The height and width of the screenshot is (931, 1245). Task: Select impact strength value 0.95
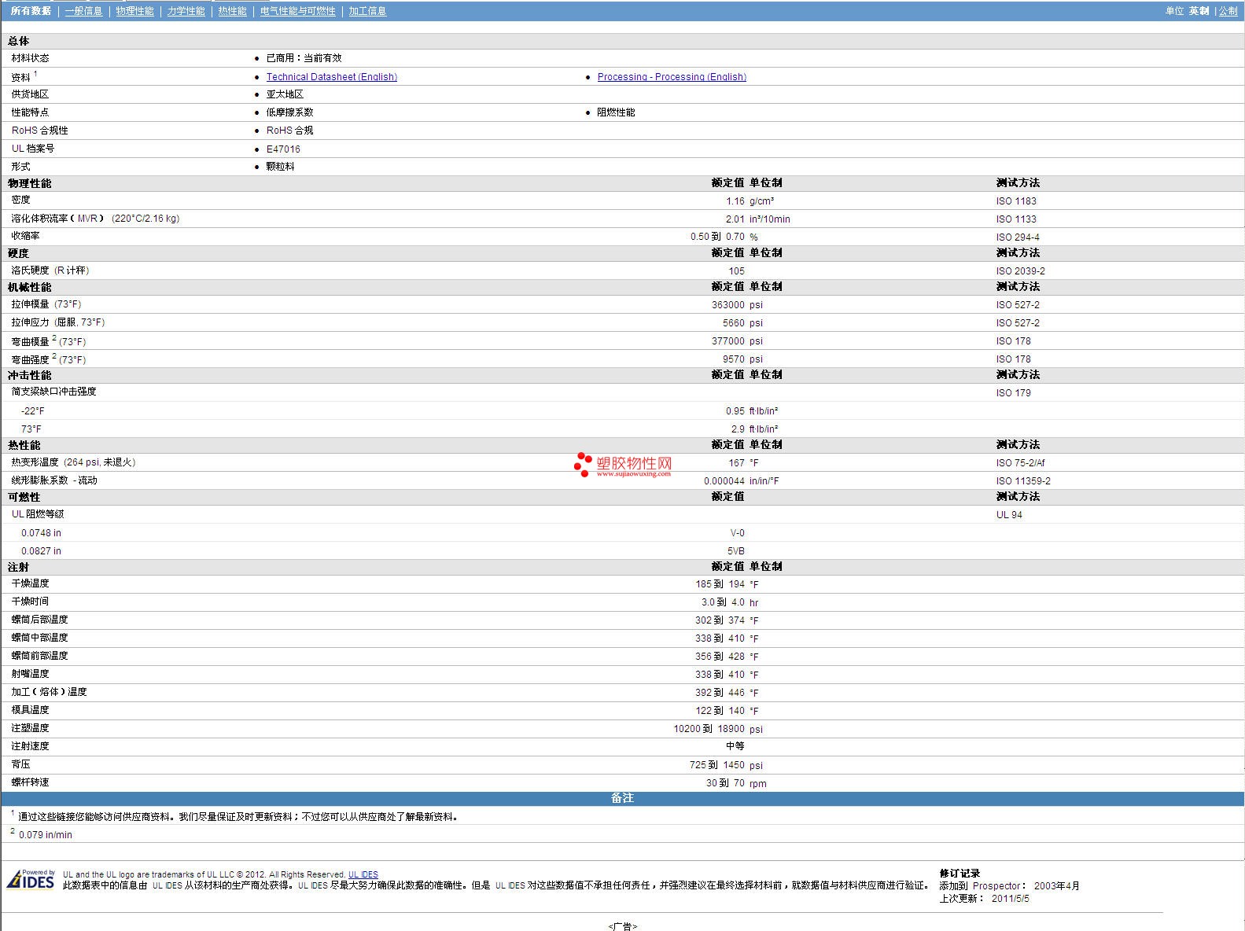tap(735, 410)
